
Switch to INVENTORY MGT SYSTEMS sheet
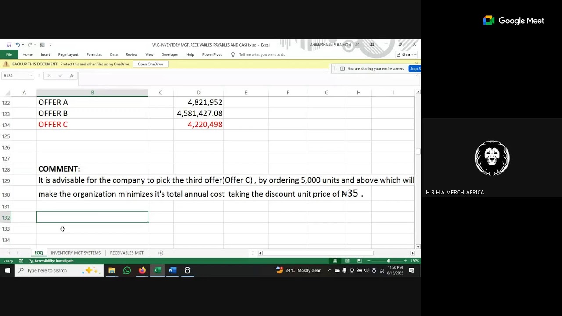pos(76,253)
